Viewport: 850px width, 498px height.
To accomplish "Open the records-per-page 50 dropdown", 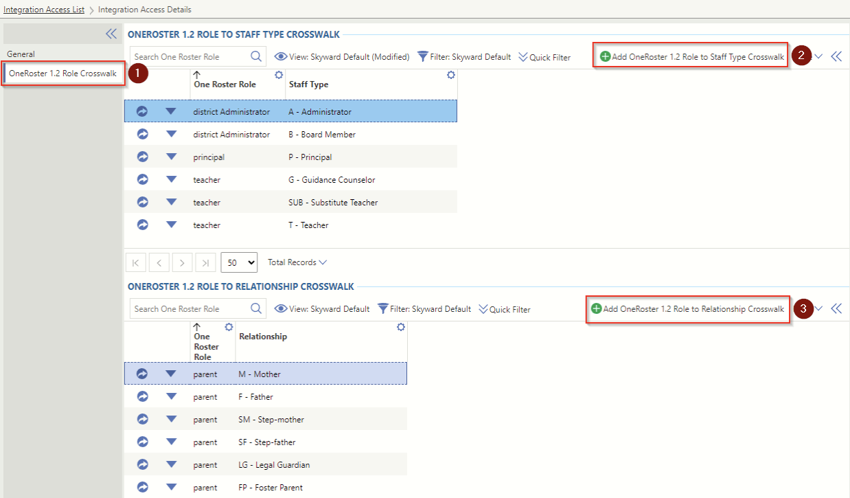I will (x=239, y=262).
